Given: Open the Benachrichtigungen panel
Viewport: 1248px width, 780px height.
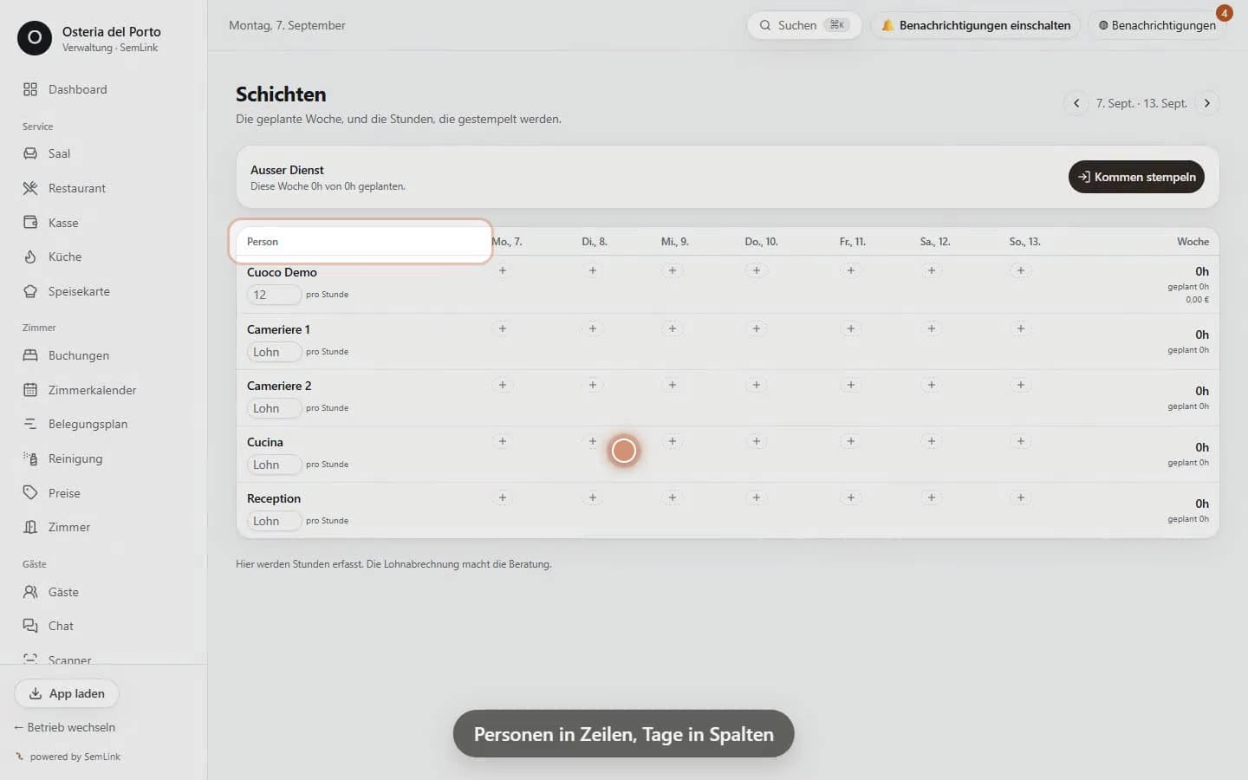Looking at the screenshot, I should 1157,25.
